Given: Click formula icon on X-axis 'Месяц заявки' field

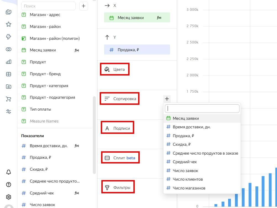Looking at the screenshot, I should 159,18.
